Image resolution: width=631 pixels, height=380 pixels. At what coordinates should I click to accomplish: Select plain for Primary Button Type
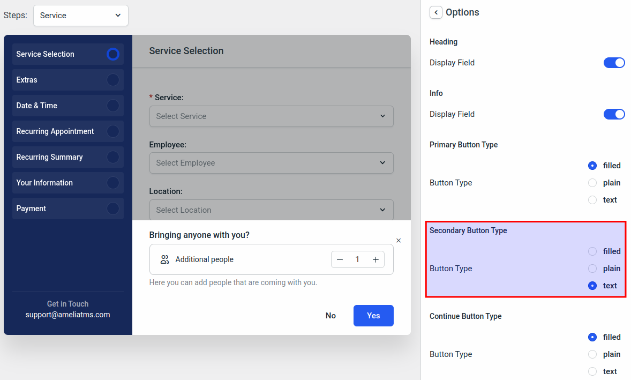(592, 183)
